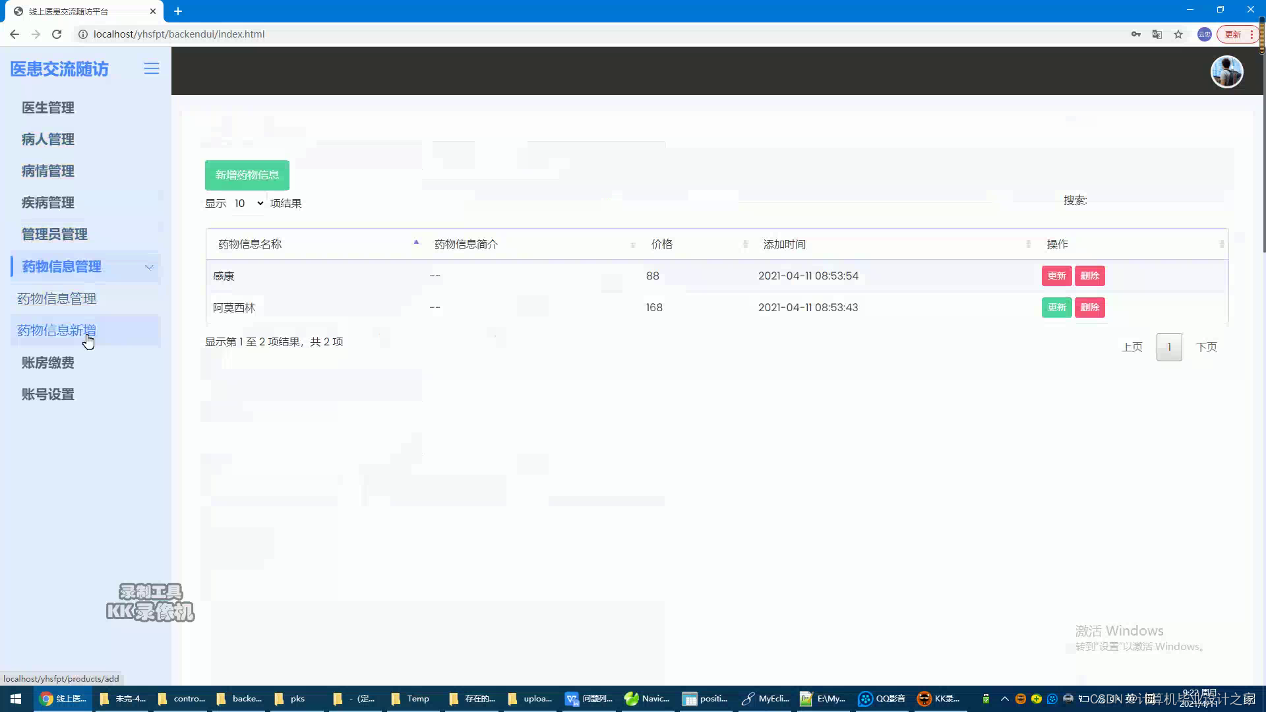This screenshot has height=712, width=1266.
Task: Click the 新增药物信息 button
Action: [x=247, y=175]
